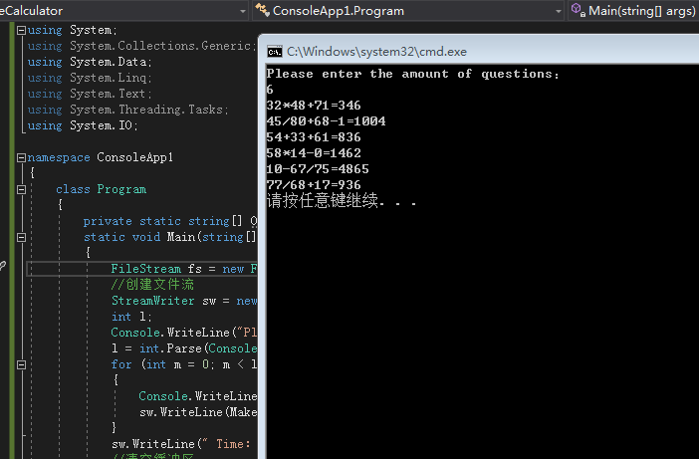This screenshot has height=459, width=699.
Task: Click the console line '32*48+71=346'
Action: click(314, 106)
